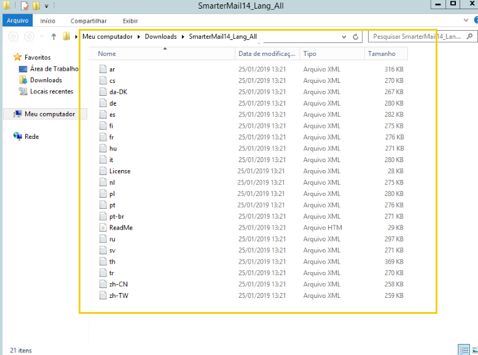Click the back navigation arrow
Viewport: 478px width, 355px height.
(13, 37)
